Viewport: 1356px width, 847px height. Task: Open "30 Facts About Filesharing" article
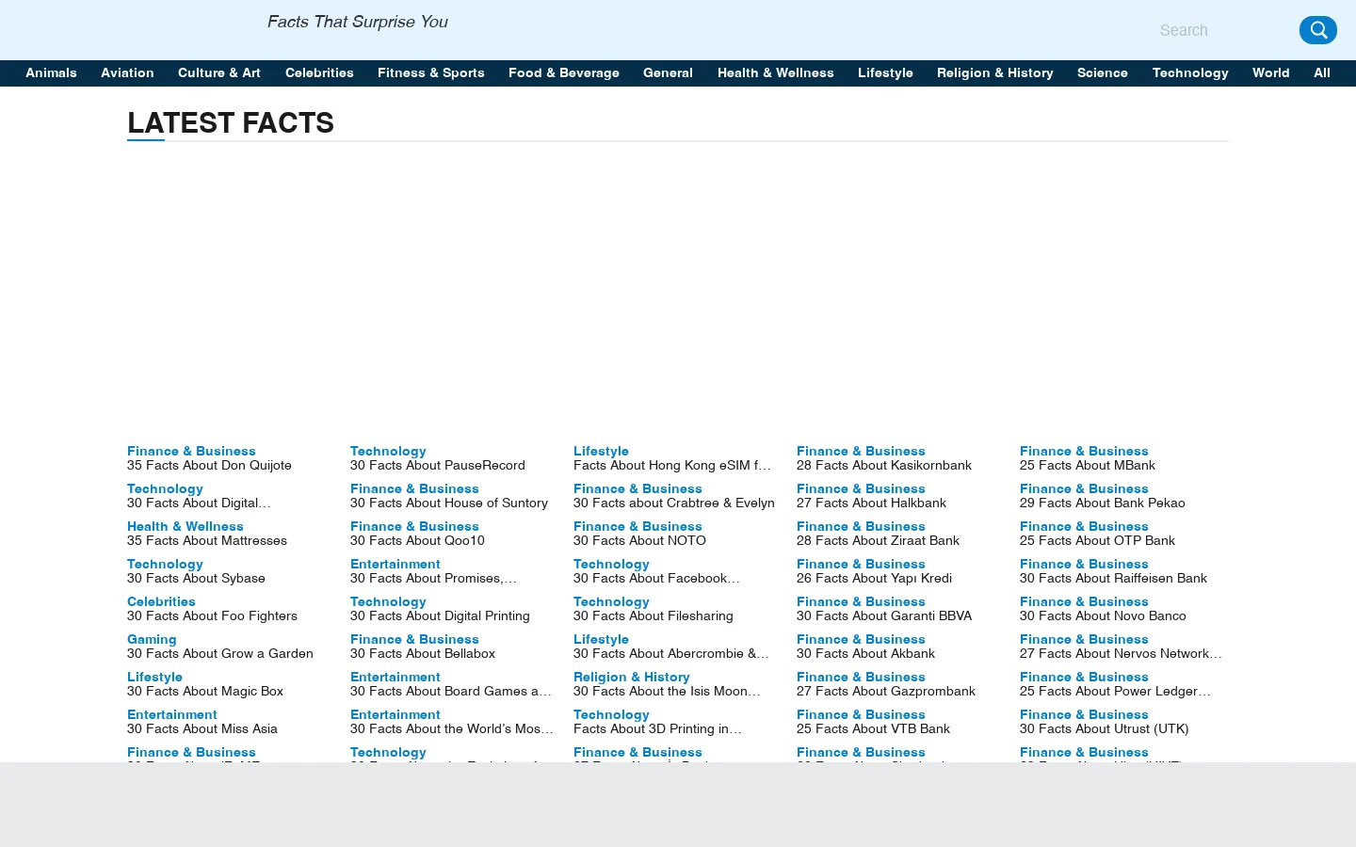point(654,615)
